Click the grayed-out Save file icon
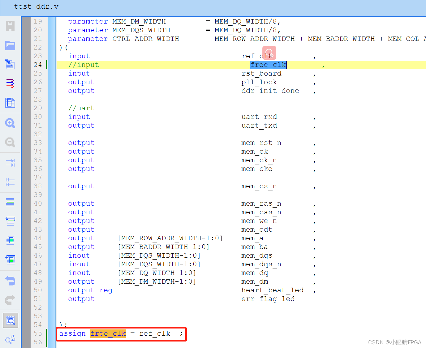426x348 pixels. (10, 26)
